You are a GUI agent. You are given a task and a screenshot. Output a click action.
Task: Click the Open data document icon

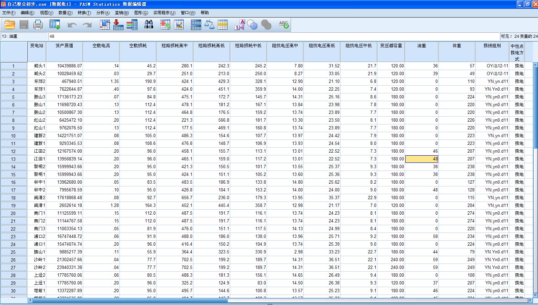point(10,25)
